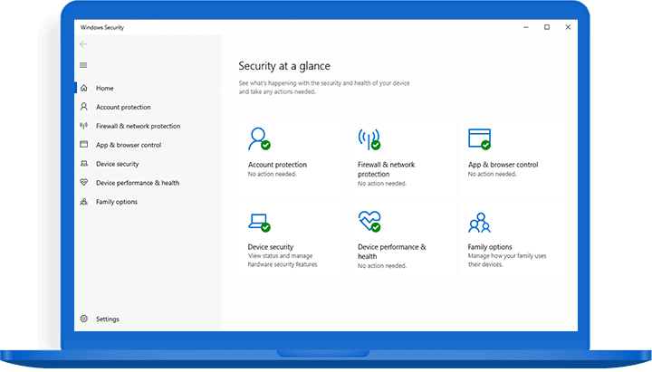Open the Device performance & health tile title

(392, 252)
